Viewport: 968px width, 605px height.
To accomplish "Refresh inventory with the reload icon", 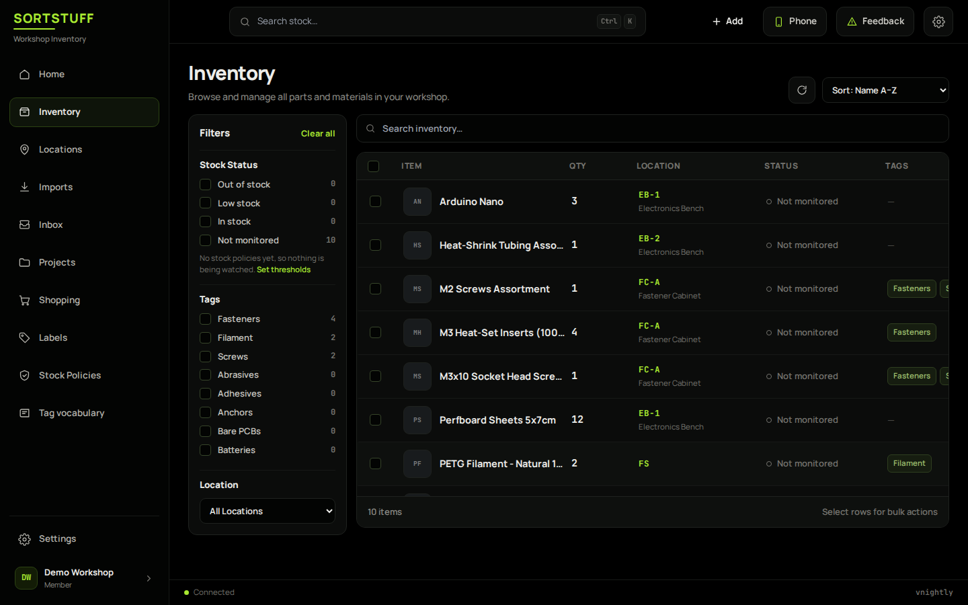I will [x=802, y=90].
